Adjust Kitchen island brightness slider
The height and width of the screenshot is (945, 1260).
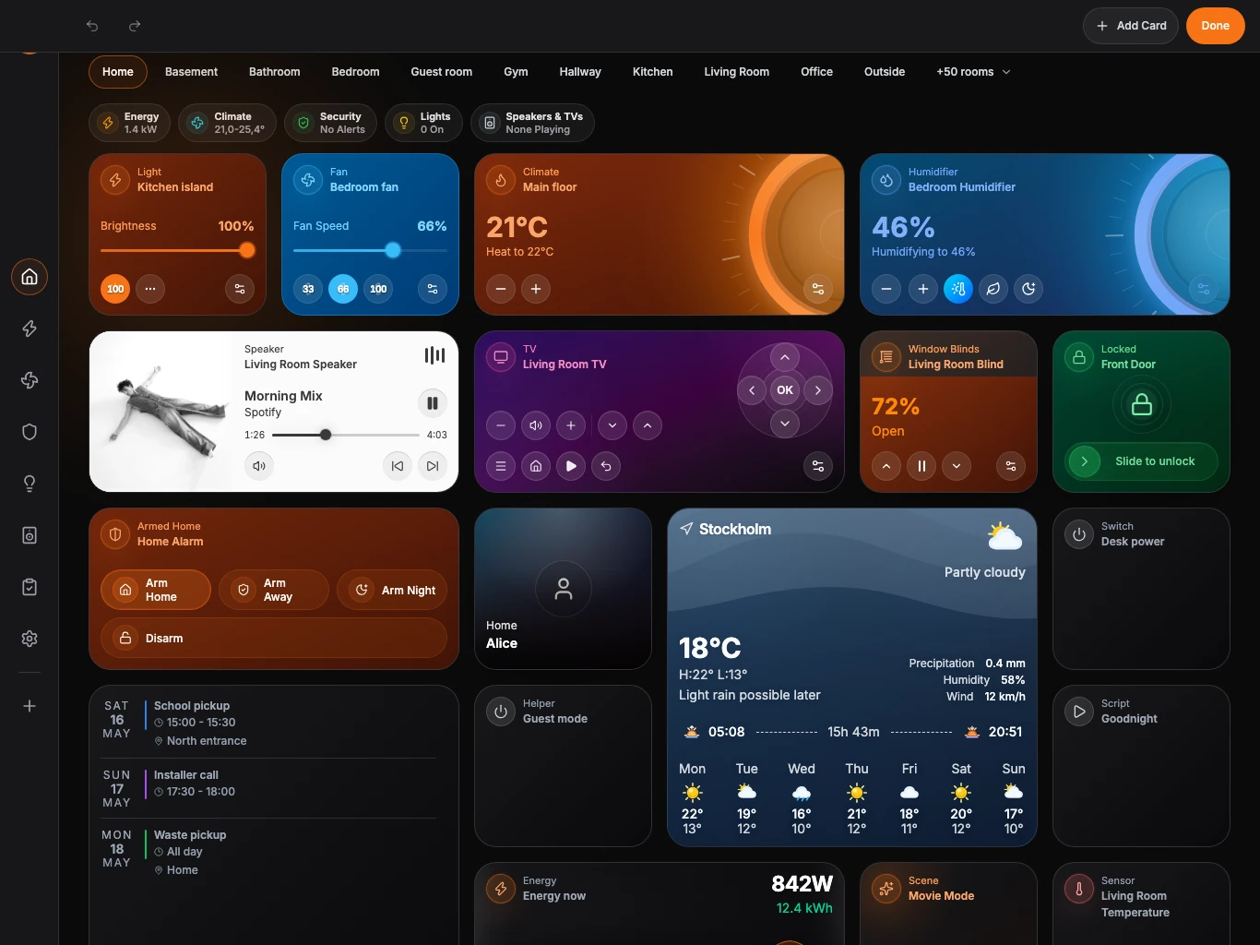click(177, 250)
